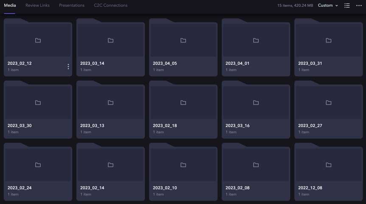Expand the Custom sort dropdown

(x=328, y=6)
